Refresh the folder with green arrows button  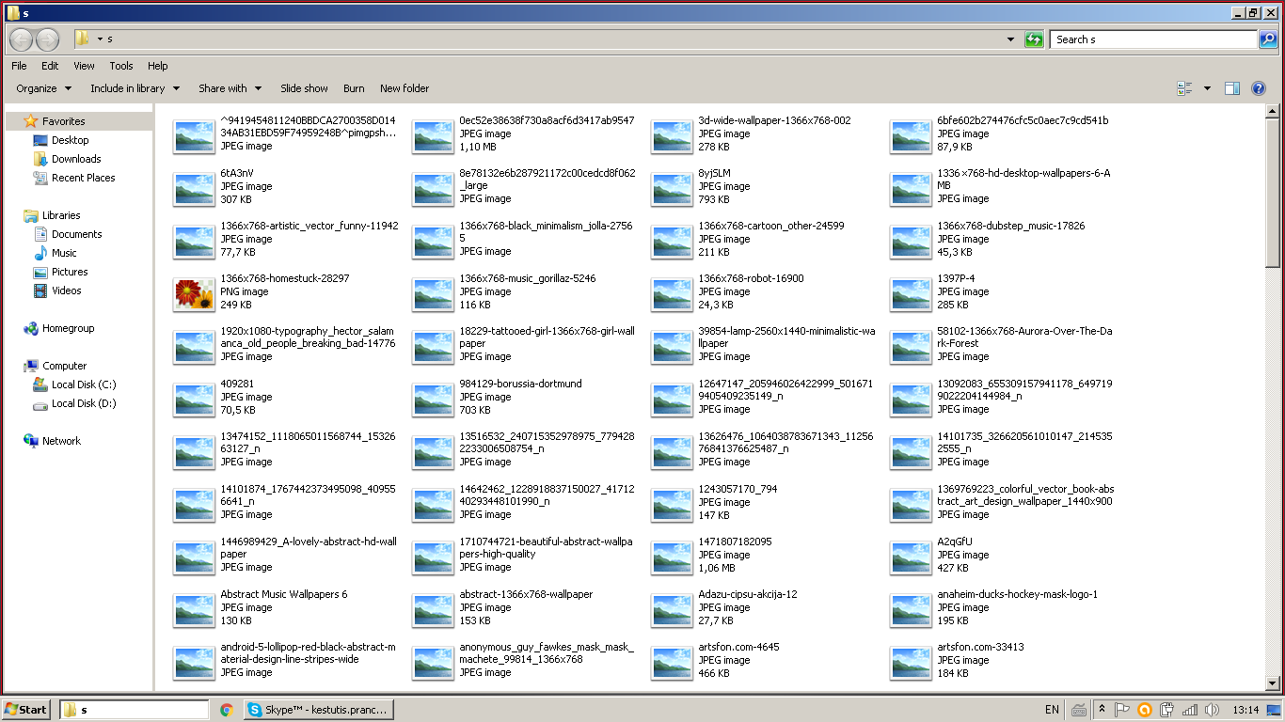click(x=1034, y=39)
